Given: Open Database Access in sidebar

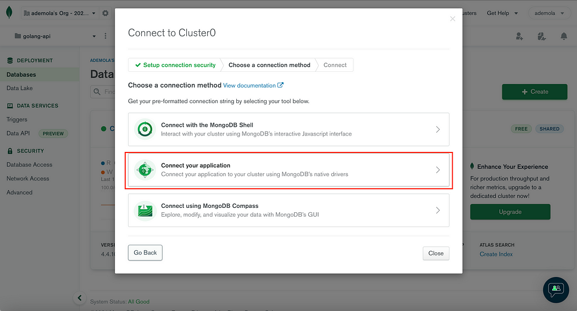Looking at the screenshot, I should (30, 165).
